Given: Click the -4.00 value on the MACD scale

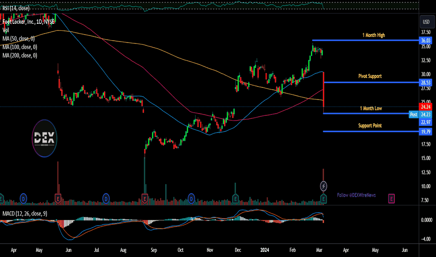Looking at the screenshot, I should (426, 239).
